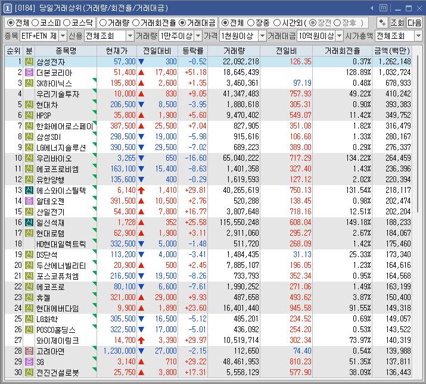Select the HD현대일렉트릭 stock name
This screenshot has height=384, width=426.
coord(61,244)
